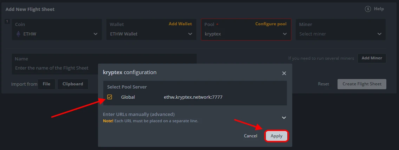Click the Apply button
Screen dimensions: 399x150
(276, 136)
